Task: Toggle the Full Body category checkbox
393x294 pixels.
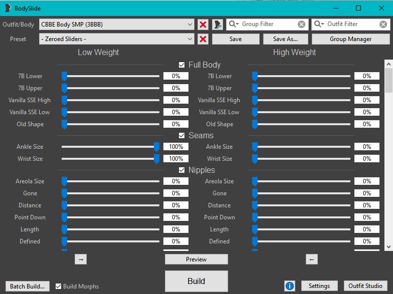Action: tap(181, 65)
